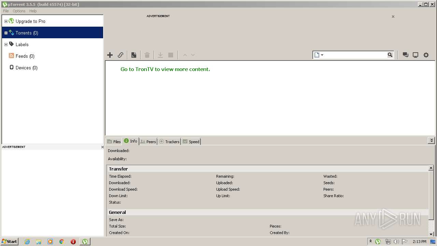The image size is (437, 246).
Task: Select Devices (0) in sidebar
Action: pos(27,68)
